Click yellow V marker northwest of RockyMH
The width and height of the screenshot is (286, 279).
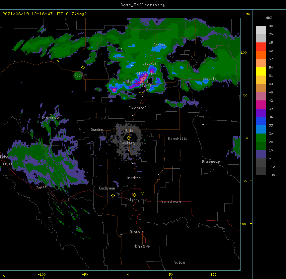point(58,61)
